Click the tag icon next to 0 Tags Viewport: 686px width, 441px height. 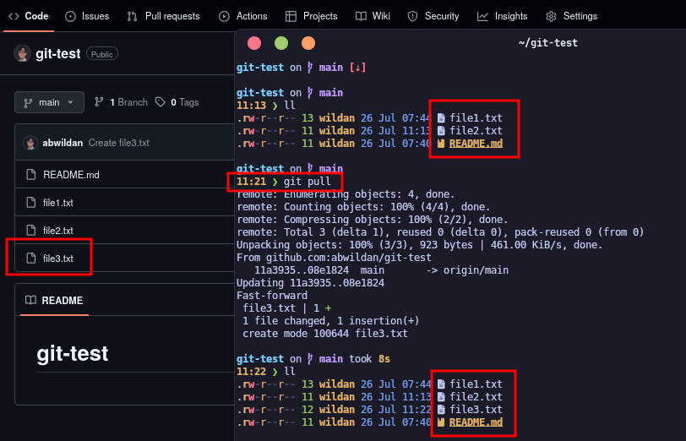[x=161, y=102]
